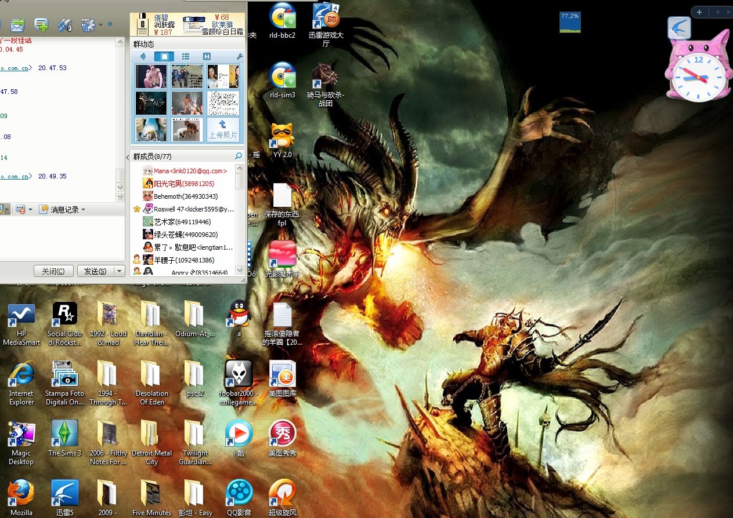Open the dropdown beside the message block icon

[30, 210]
